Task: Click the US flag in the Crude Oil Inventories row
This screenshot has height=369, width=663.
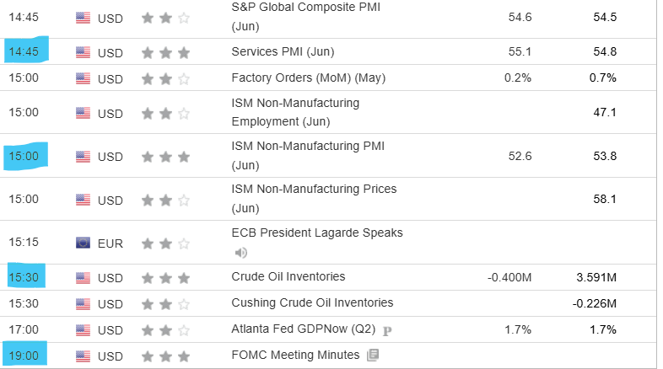Action: coord(83,277)
